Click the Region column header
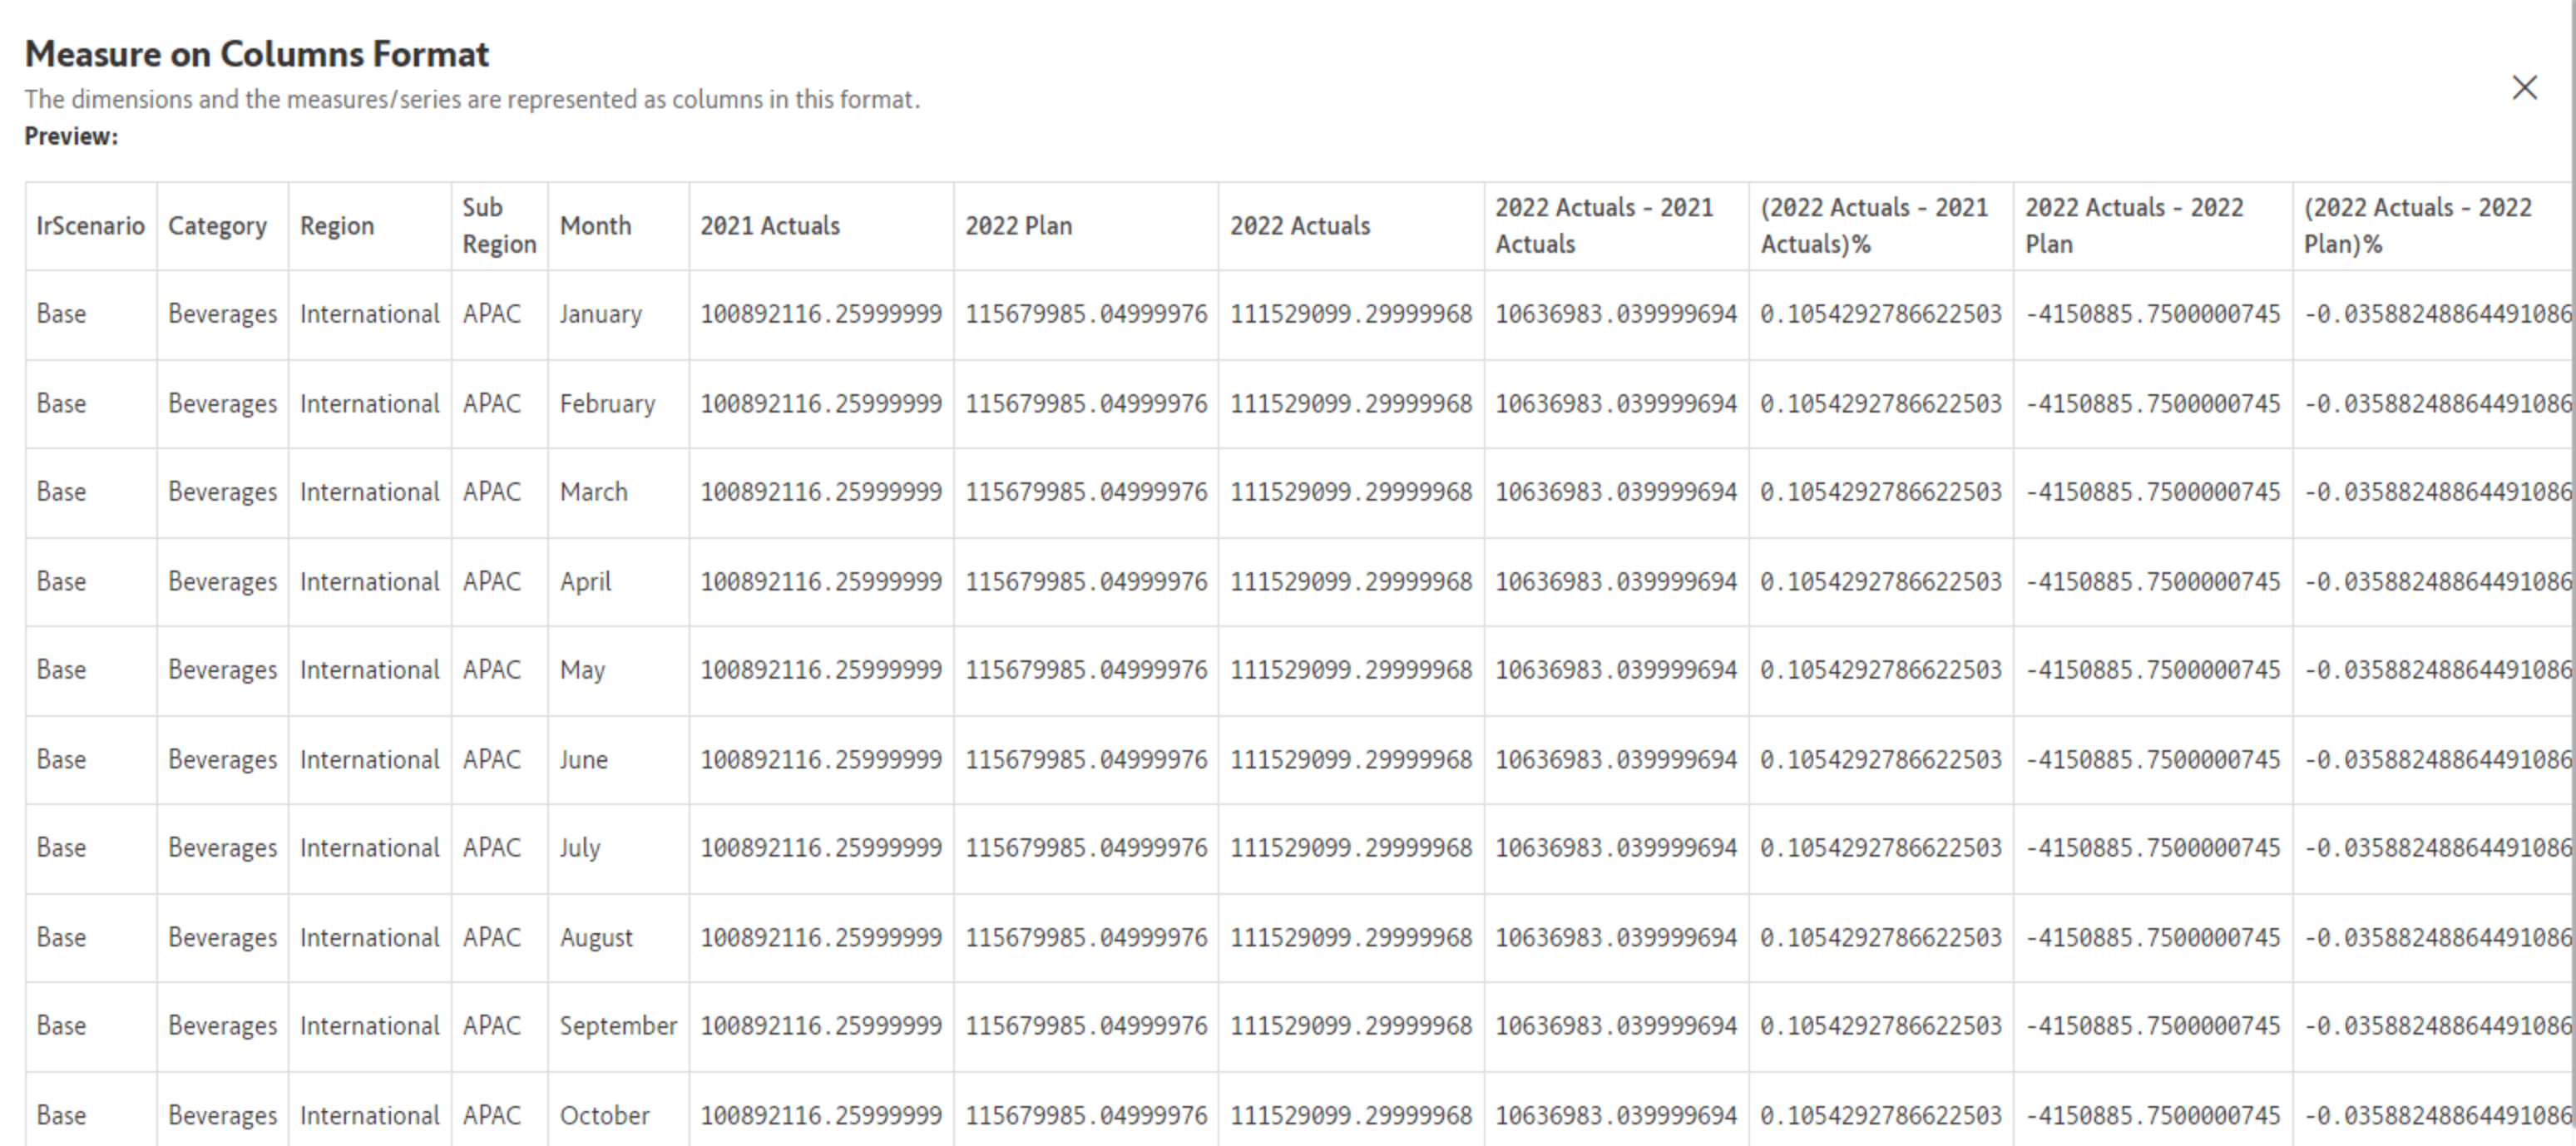The image size is (2576, 1146). (337, 226)
